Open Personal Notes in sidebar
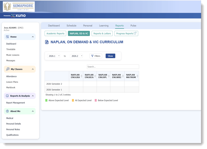Screen dimensions: 207x149 (x=13, y=129)
